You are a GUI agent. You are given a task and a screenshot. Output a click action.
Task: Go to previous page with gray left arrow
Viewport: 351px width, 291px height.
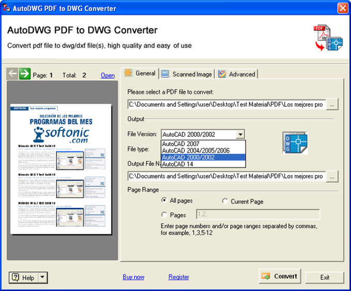tap(12, 74)
